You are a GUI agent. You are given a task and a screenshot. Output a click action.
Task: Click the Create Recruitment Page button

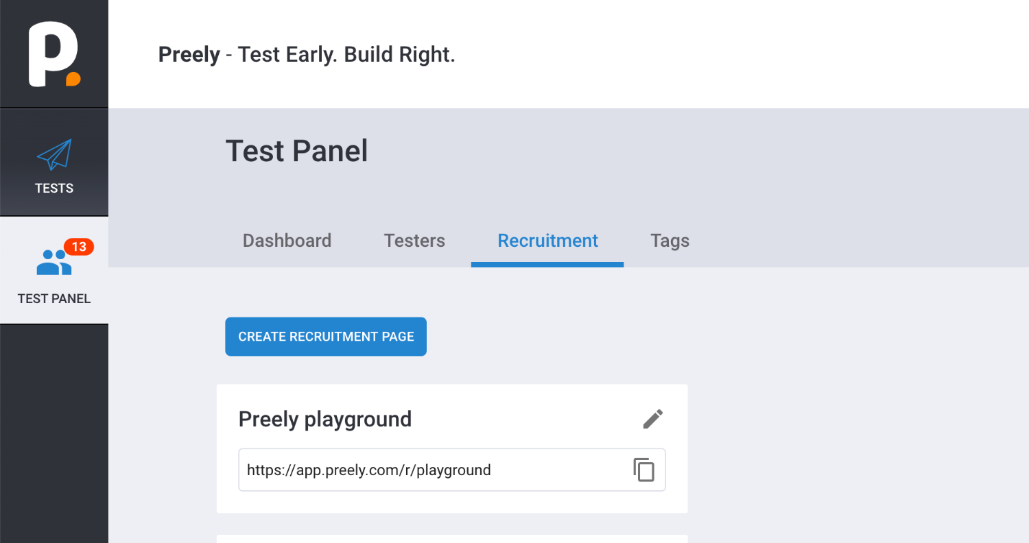(326, 337)
